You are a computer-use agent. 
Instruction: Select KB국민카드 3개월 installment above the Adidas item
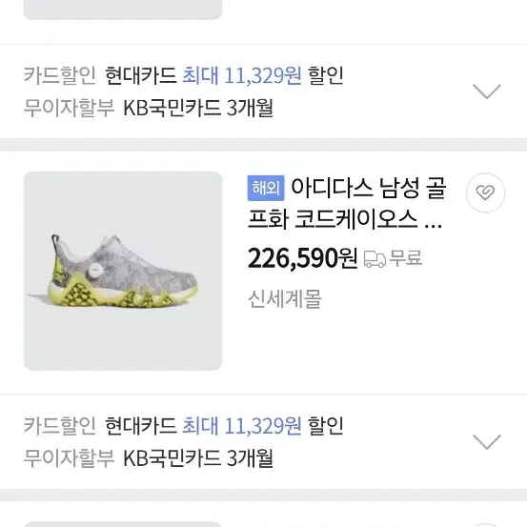point(198,108)
